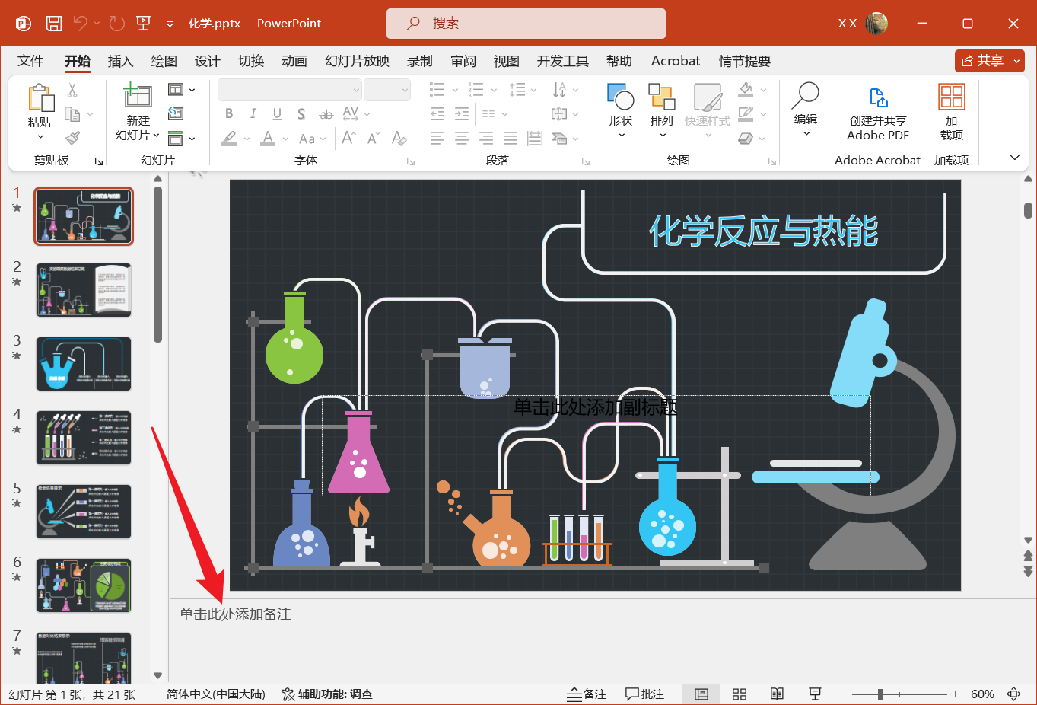Open the 幻灯片放映 ribbon tab

pos(355,61)
